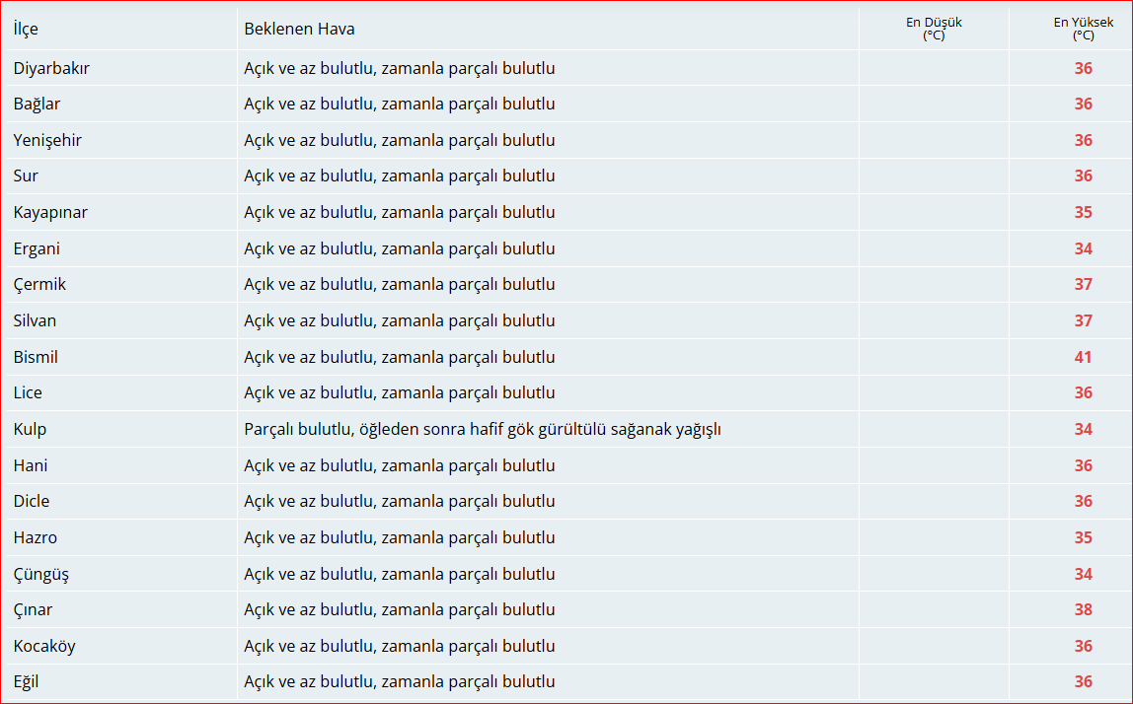The width and height of the screenshot is (1133, 704).
Task: Select the Bağlar district name
Action: (x=37, y=104)
